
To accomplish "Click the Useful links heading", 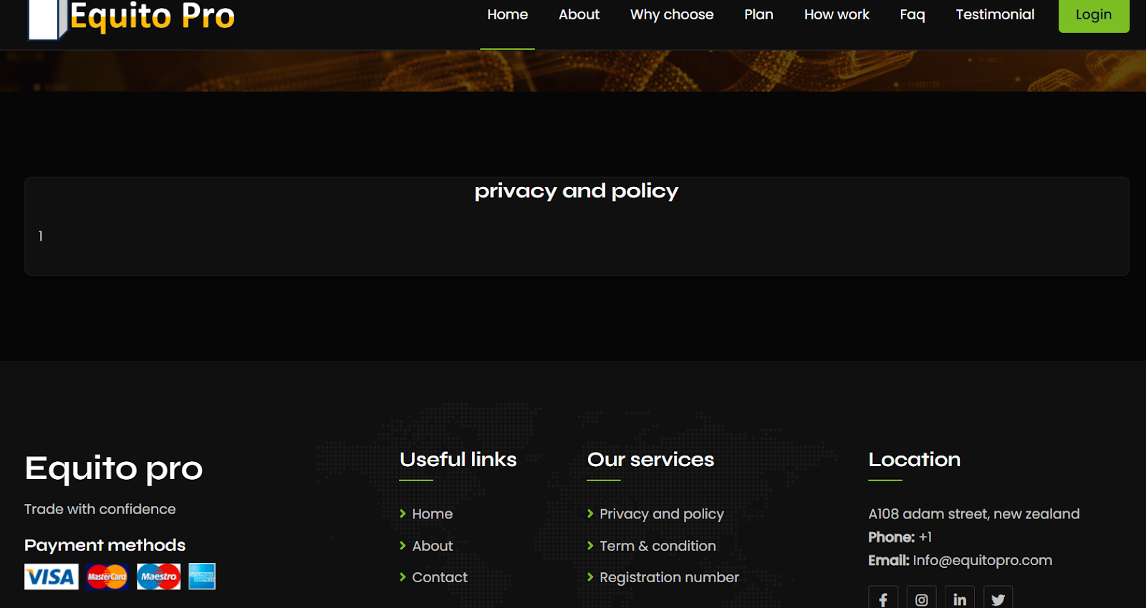I will (x=458, y=460).
